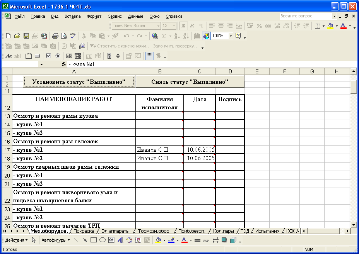Click the Select Objects pointer tool

click(34, 240)
